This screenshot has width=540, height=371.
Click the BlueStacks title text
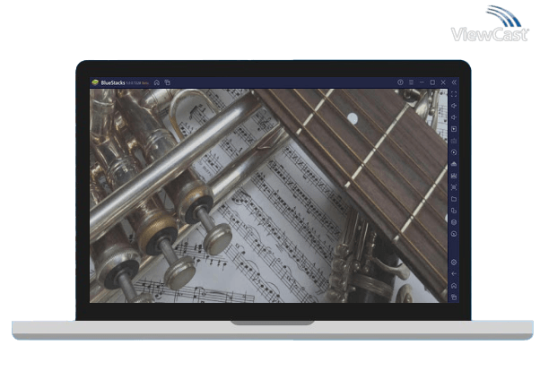click(x=113, y=83)
